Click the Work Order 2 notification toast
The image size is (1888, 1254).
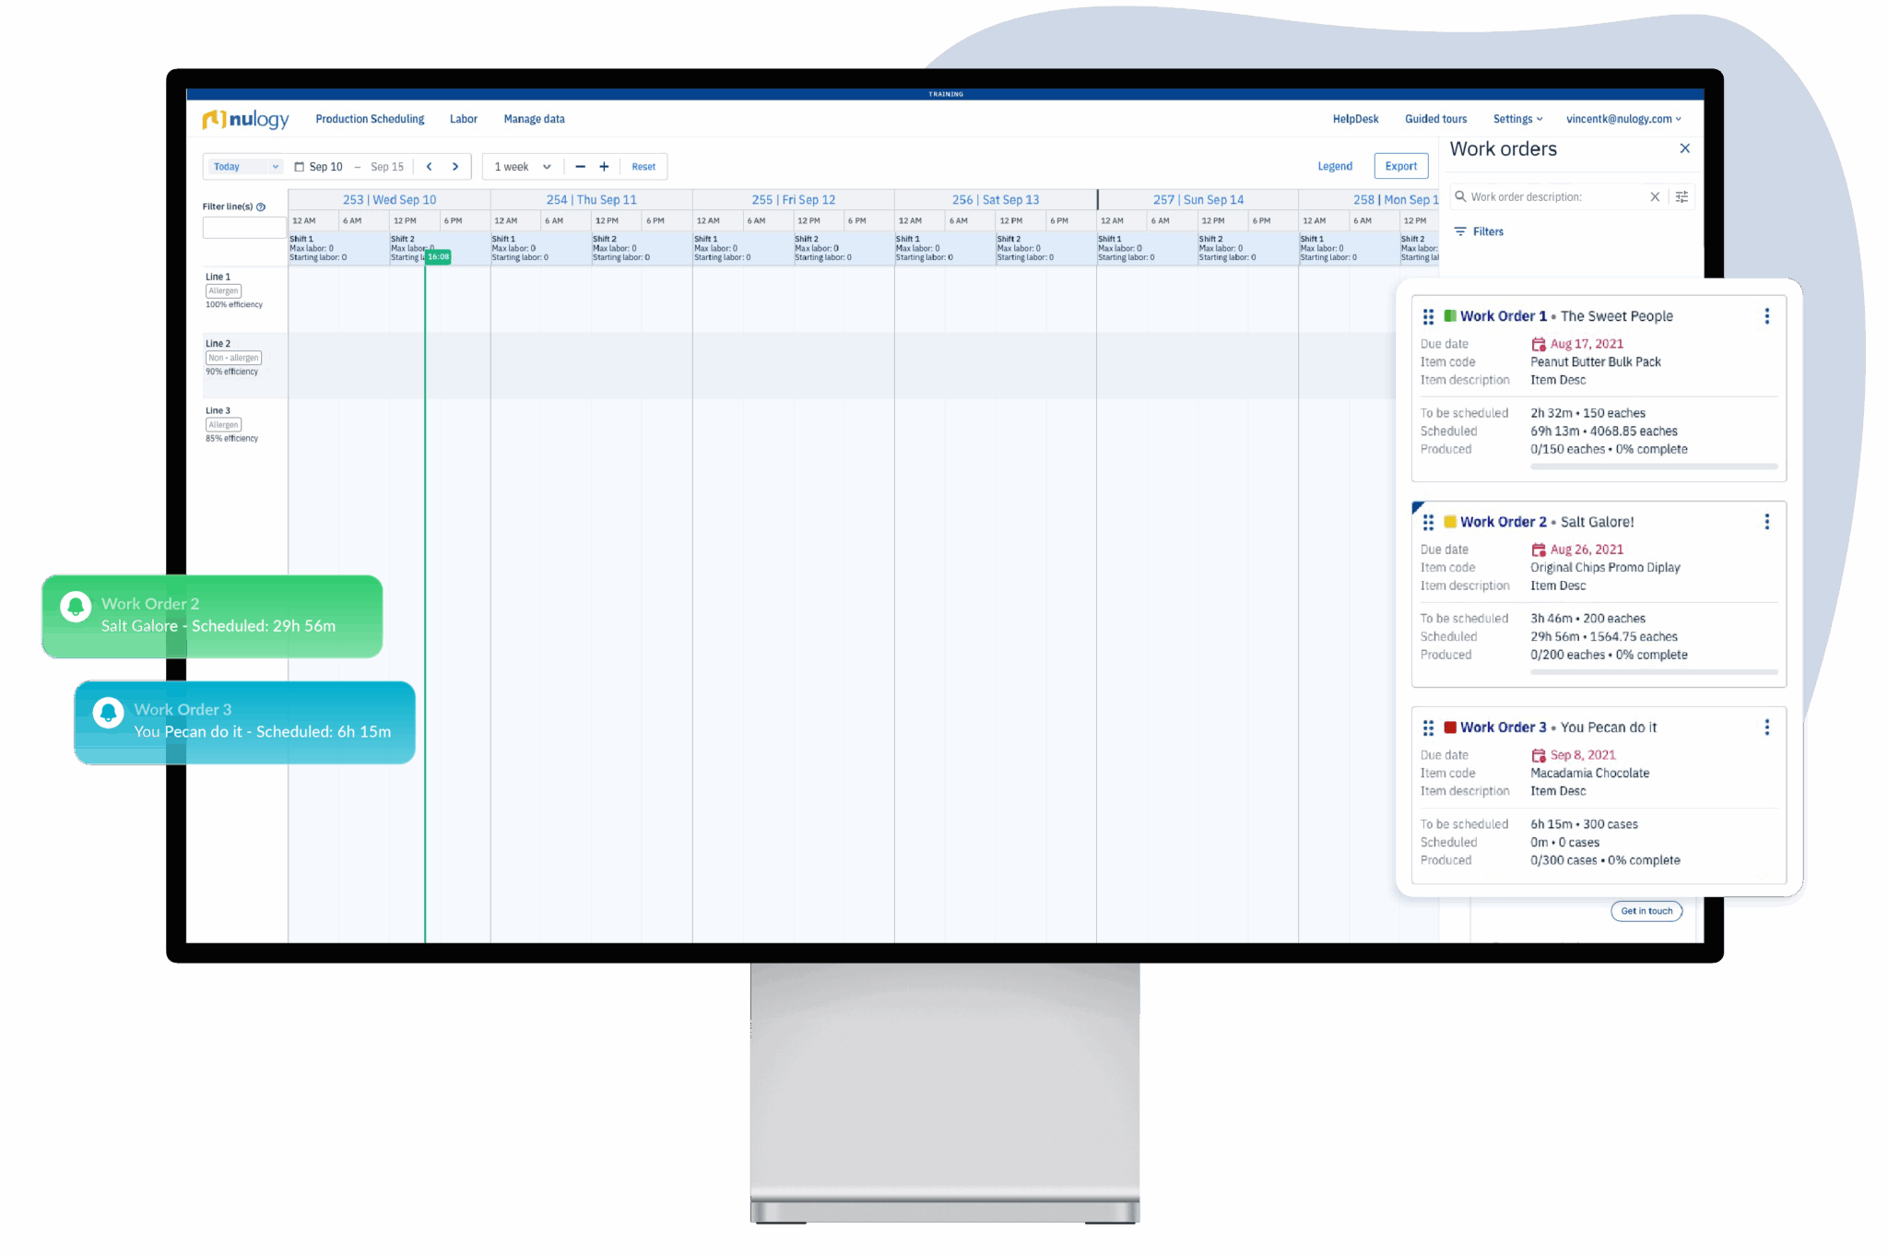[212, 616]
